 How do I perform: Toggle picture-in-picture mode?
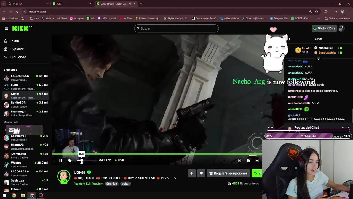[x=240, y=160]
